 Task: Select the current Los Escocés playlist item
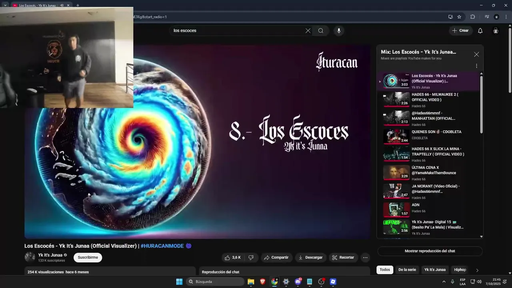[428, 81]
